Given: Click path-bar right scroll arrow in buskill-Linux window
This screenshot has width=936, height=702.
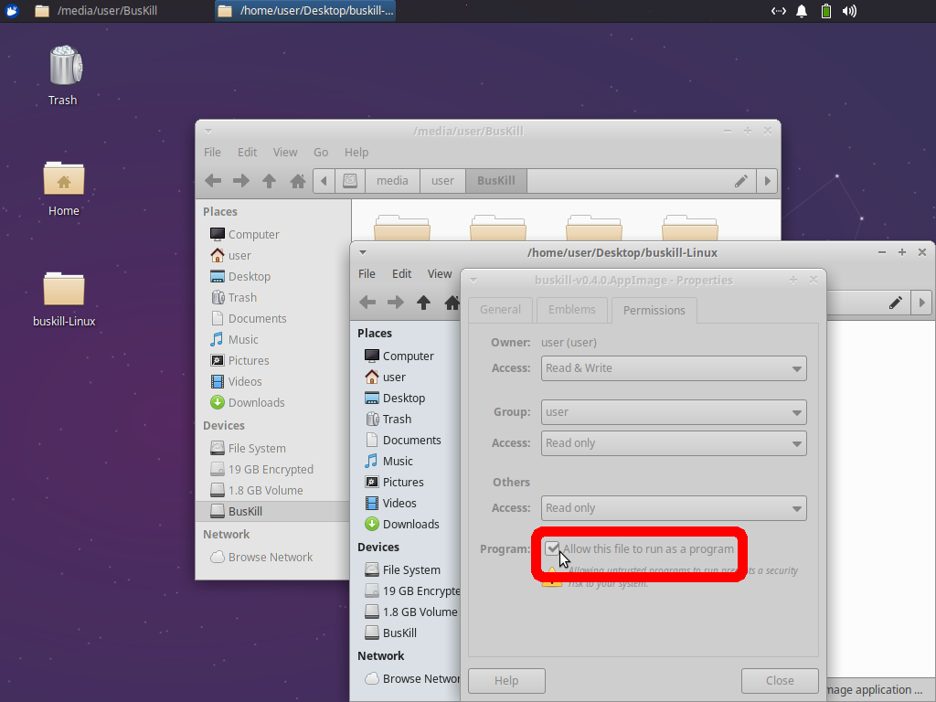Looking at the screenshot, I should click(921, 303).
